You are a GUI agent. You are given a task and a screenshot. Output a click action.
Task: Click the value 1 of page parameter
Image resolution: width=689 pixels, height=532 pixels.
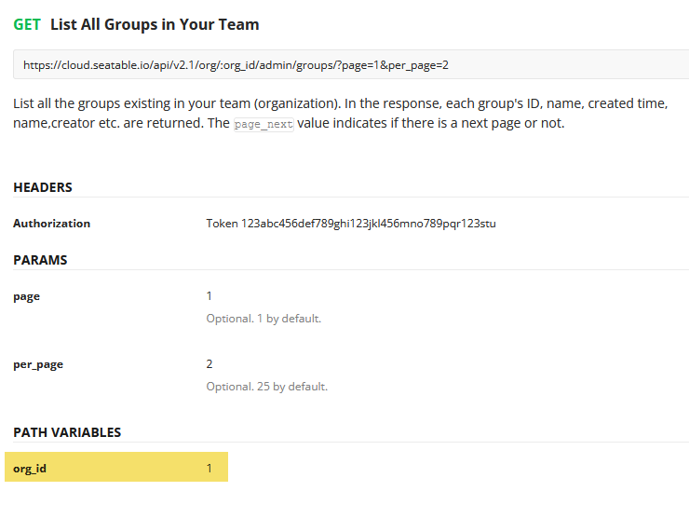[x=209, y=296]
